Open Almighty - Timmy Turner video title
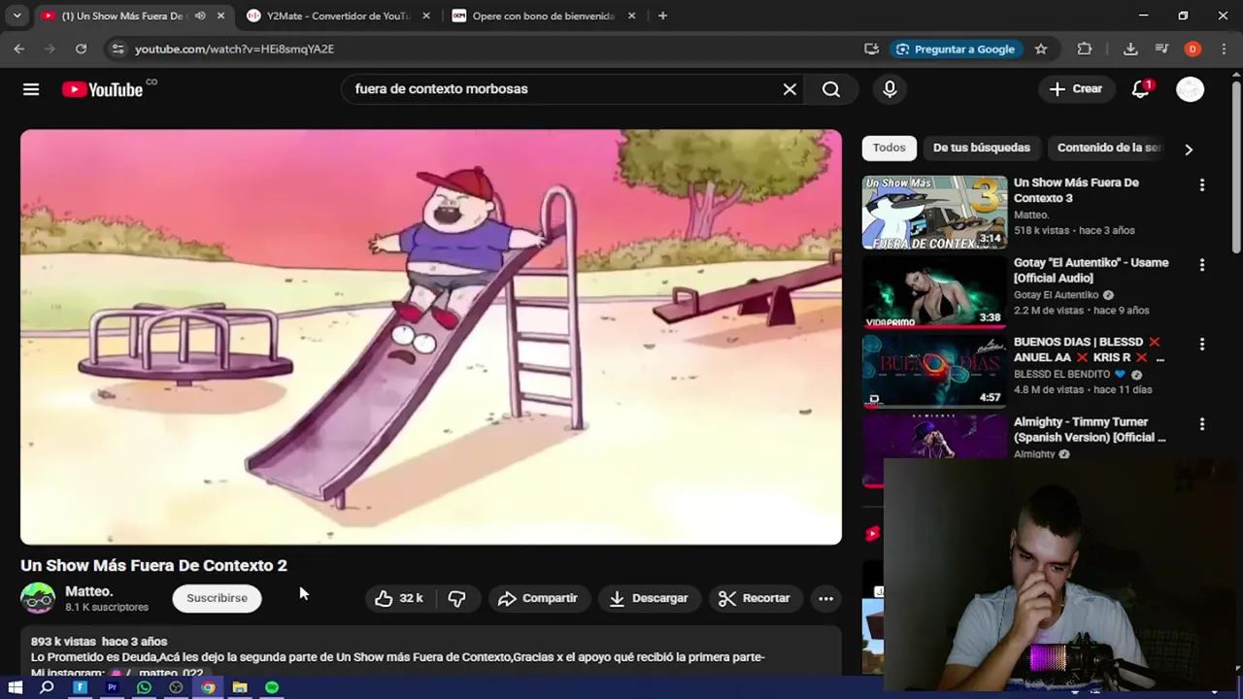Viewport: 1243px width, 699px height. [x=1090, y=429]
